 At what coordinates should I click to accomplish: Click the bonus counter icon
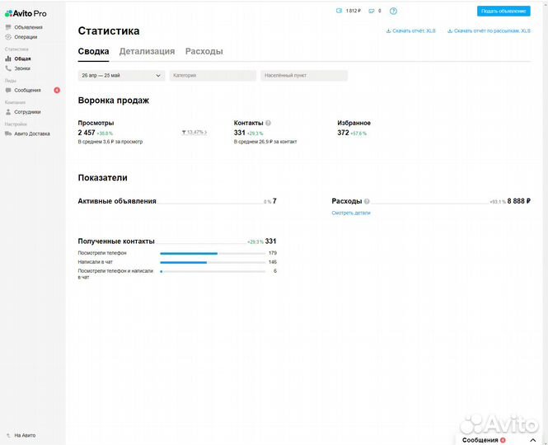[x=372, y=12]
